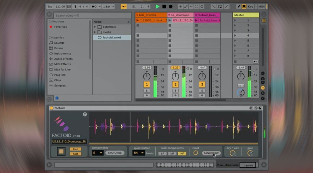Image resolution: width=313 pixels, height=173 pixels.
Task: Toggle the factoid host sync button
Action: [x=75, y=154]
